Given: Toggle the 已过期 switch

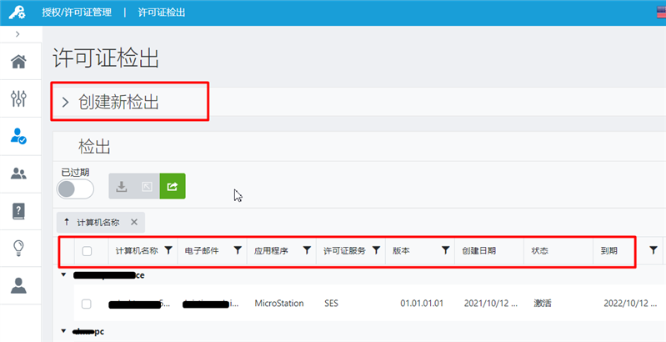Looking at the screenshot, I should click(x=75, y=189).
